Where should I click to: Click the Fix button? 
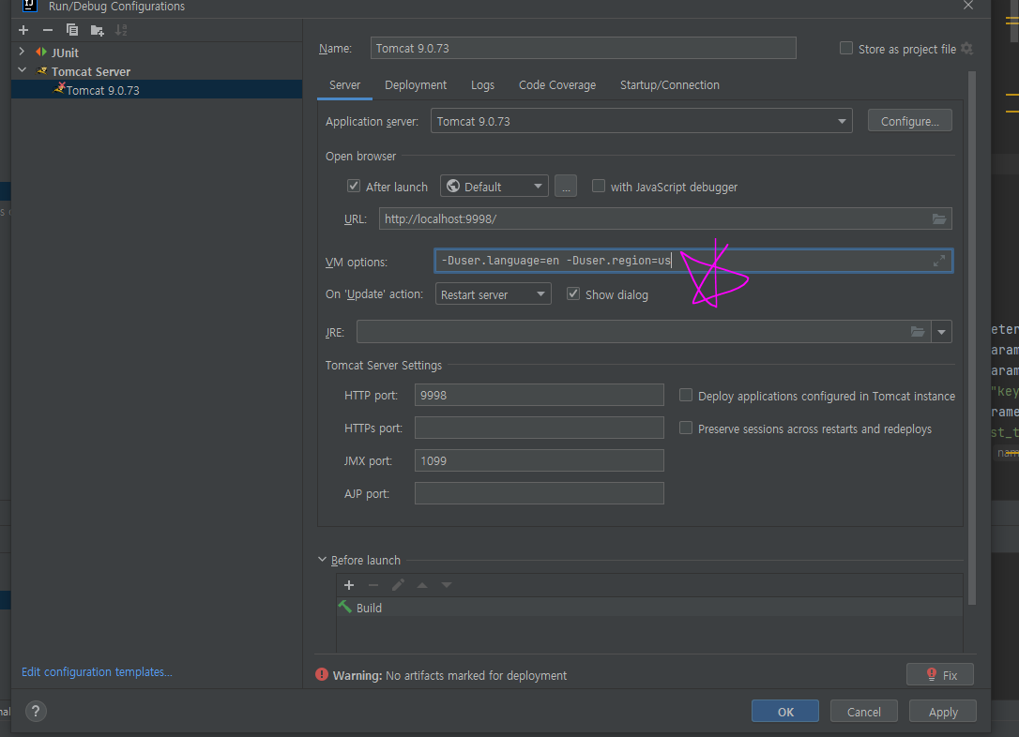tap(940, 675)
